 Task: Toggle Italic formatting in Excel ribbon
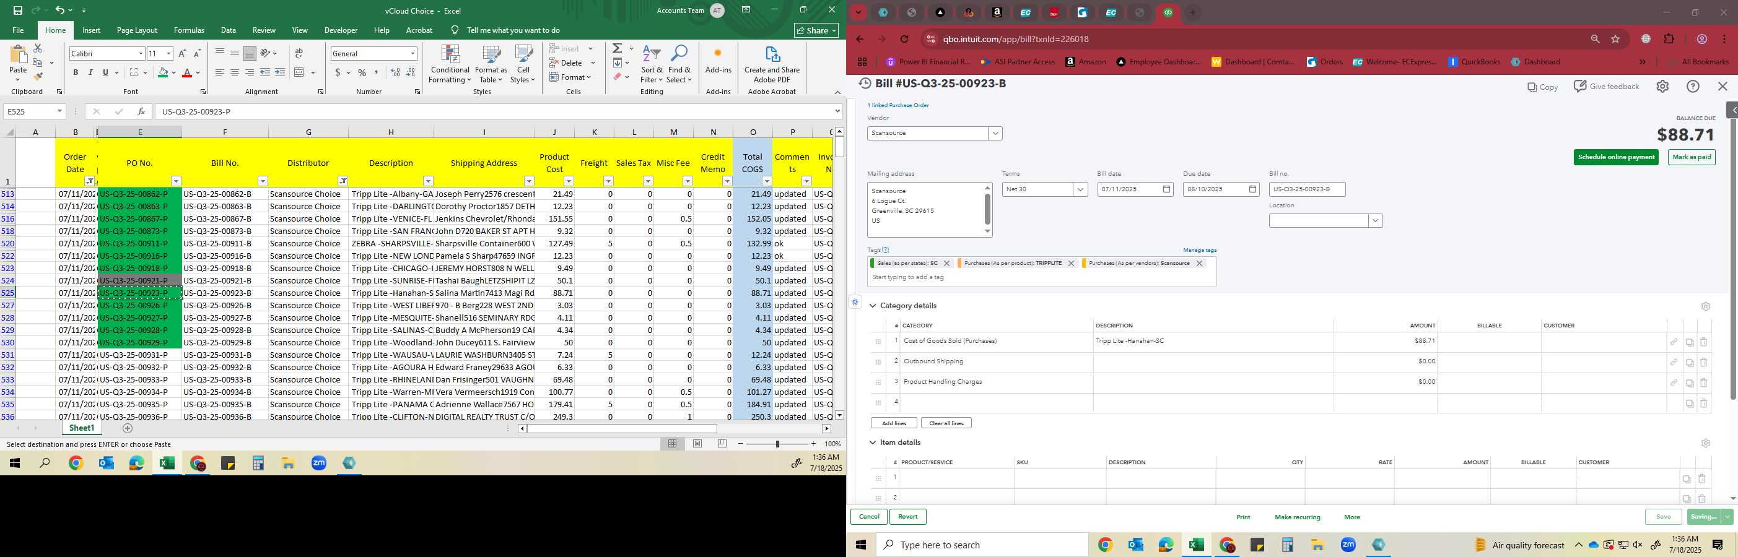pyautogui.click(x=90, y=72)
